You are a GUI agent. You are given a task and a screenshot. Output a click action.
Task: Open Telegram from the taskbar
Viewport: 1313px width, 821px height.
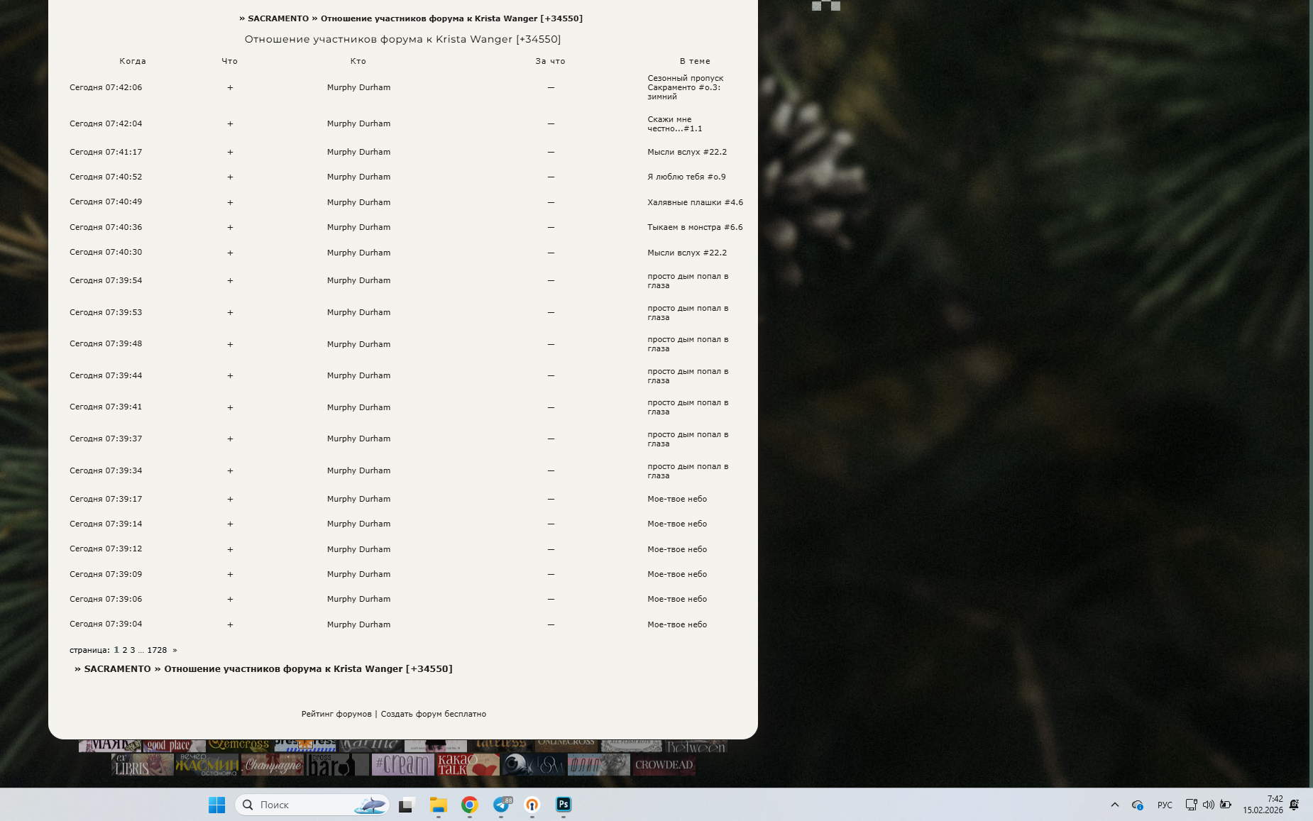point(501,805)
